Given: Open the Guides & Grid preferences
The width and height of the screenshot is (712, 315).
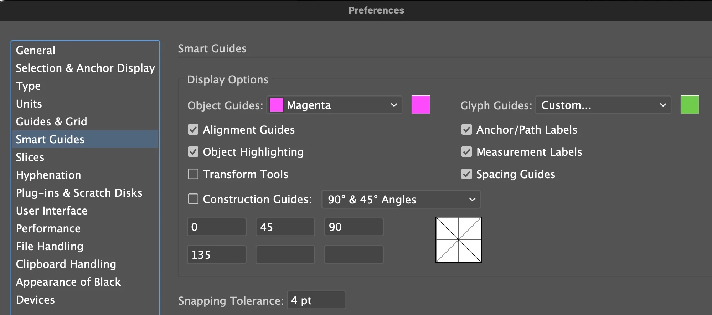Looking at the screenshot, I should (x=51, y=122).
